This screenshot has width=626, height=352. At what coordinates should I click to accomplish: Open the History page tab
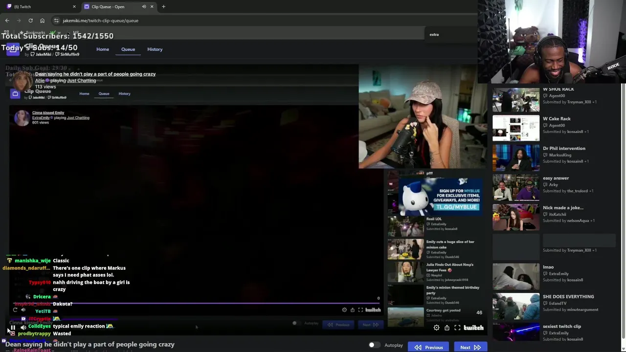coord(155,49)
